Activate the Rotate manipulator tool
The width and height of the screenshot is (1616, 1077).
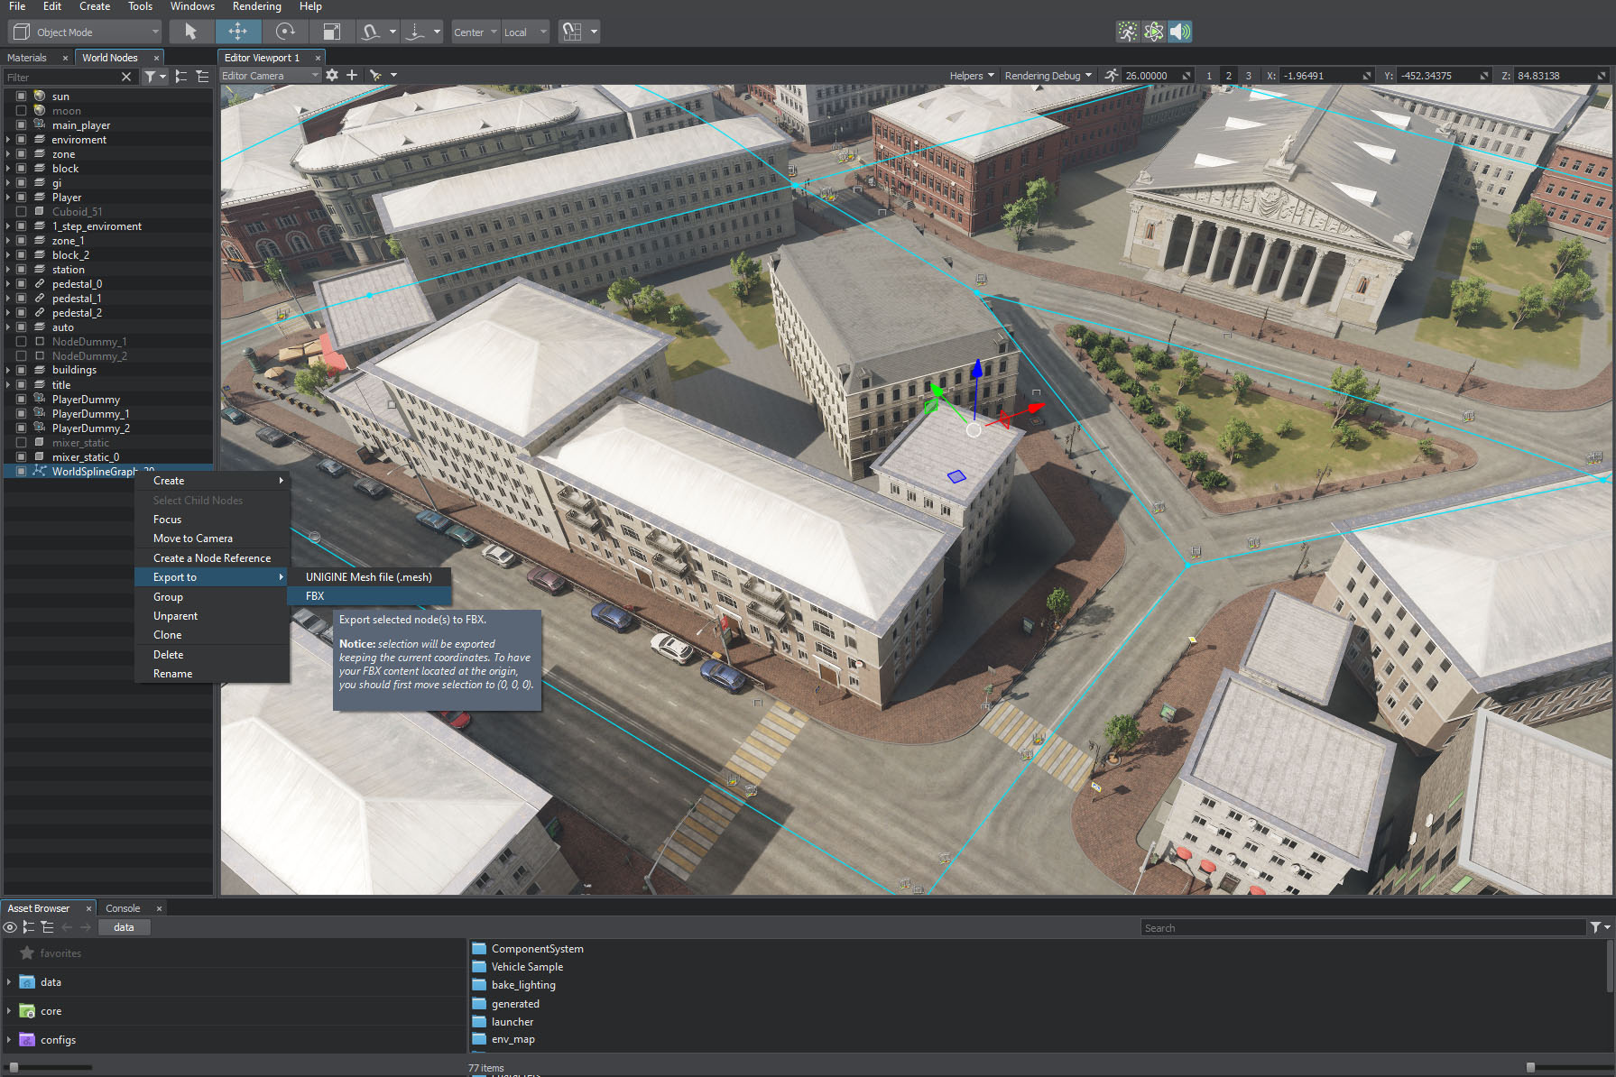coord(285,32)
